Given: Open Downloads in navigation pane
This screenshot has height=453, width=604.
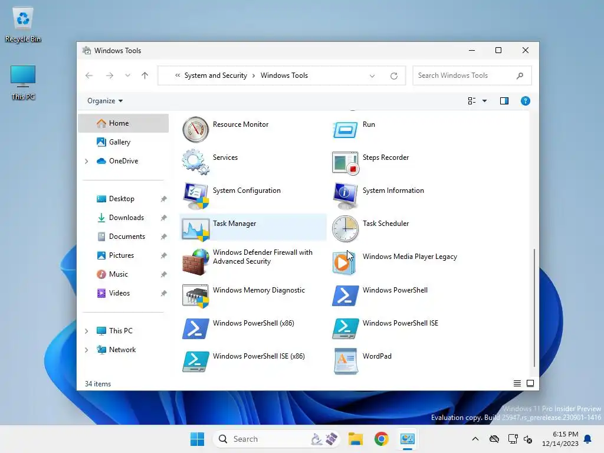Looking at the screenshot, I should pyautogui.click(x=123, y=218).
